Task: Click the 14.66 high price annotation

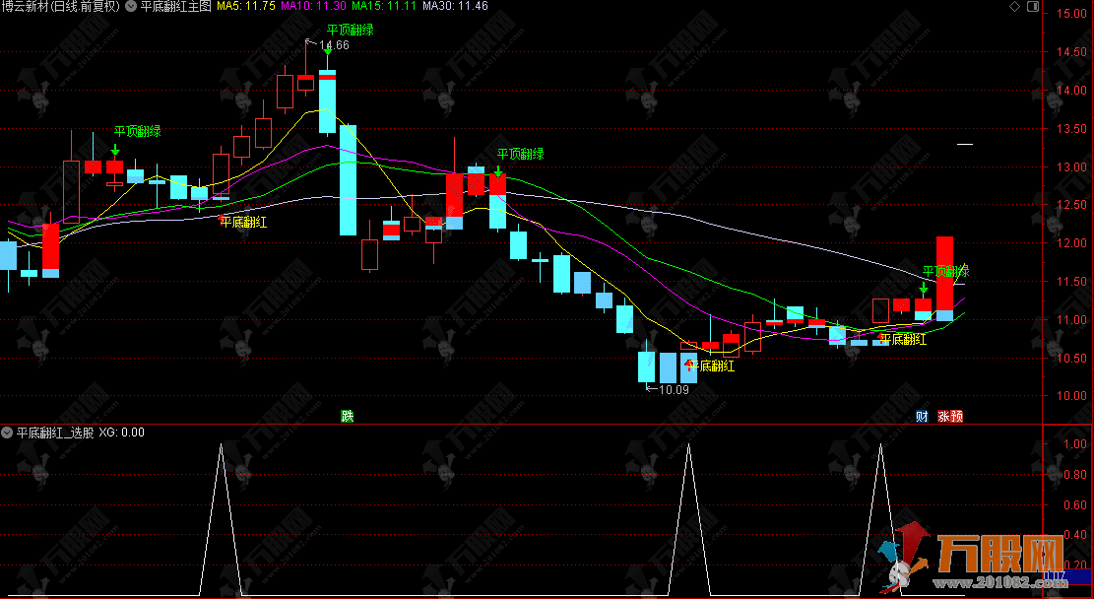Action: (334, 45)
